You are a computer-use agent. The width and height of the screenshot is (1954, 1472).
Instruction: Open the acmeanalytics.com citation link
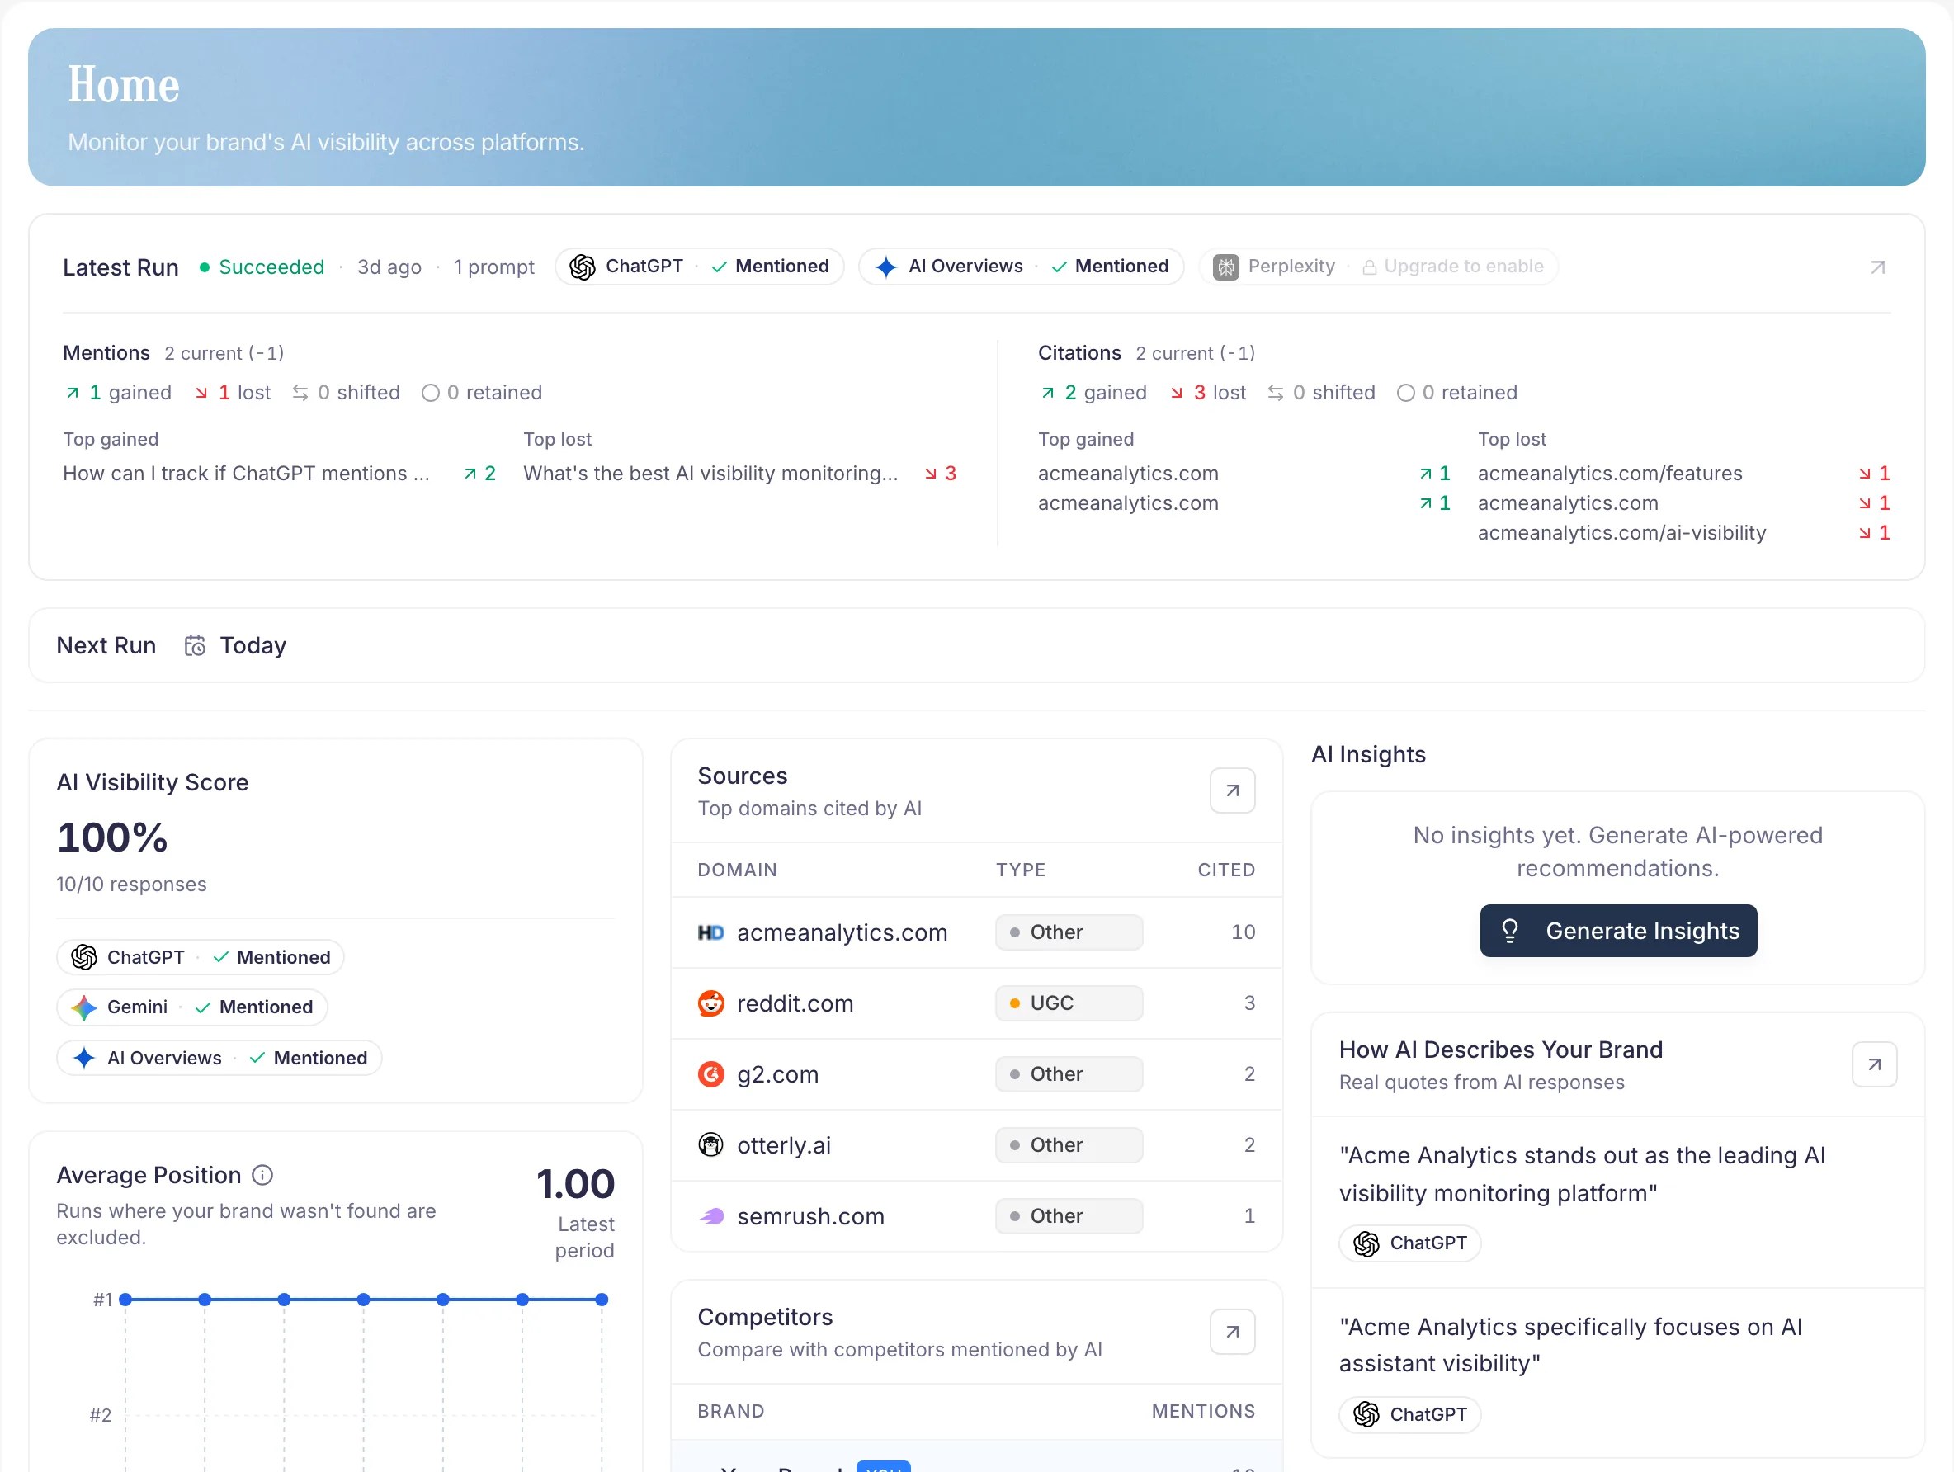[1128, 474]
